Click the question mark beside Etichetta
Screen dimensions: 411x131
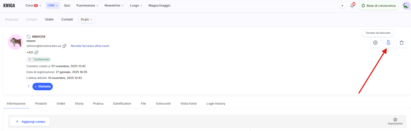(x=29, y=86)
